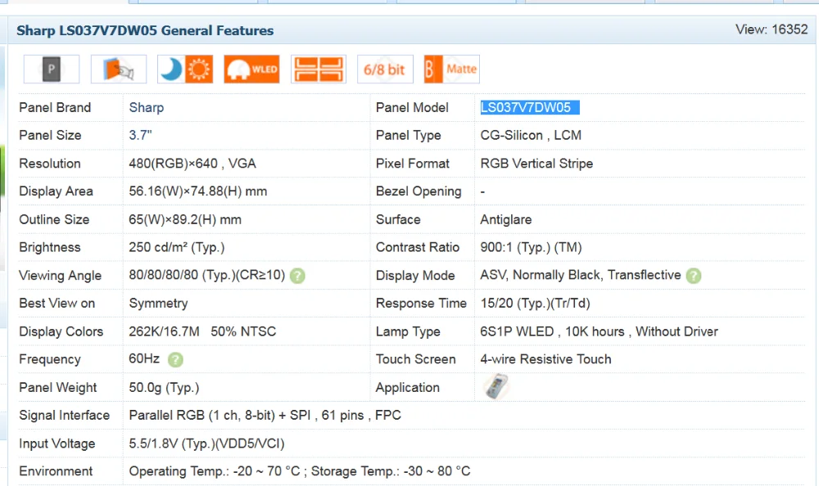819x486 pixels.
Task: Click input voltage value 5.5/1.8V (Typ.)
Action: click(x=206, y=443)
